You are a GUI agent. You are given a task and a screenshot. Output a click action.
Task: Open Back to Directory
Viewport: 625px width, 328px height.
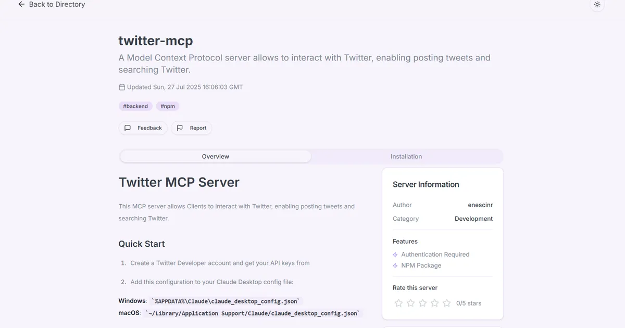point(51,4)
